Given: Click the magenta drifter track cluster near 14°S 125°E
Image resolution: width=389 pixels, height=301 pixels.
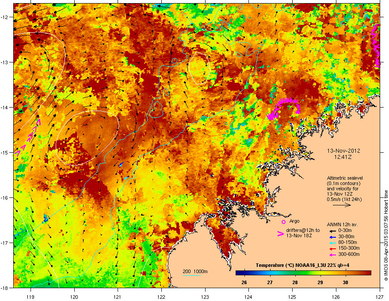Looking at the screenshot, I should (x=283, y=108).
